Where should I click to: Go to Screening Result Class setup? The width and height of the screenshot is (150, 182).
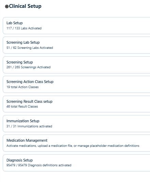pyautogui.click(x=77, y=104)
